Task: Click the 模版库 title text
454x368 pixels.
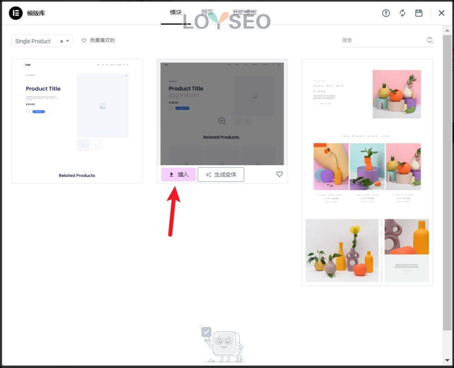Action: coord(36,13)
